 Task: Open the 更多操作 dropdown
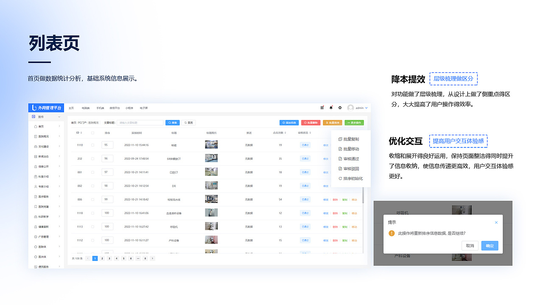click(x=354, y=123)
